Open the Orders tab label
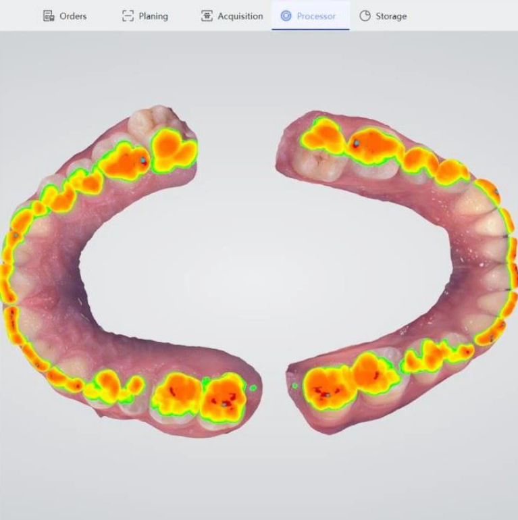 pos(73,16)
